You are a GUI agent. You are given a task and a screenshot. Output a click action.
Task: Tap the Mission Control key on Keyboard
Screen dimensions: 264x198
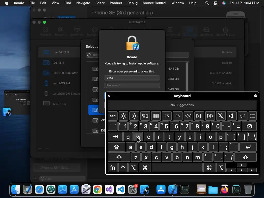(x=145, y=116)
